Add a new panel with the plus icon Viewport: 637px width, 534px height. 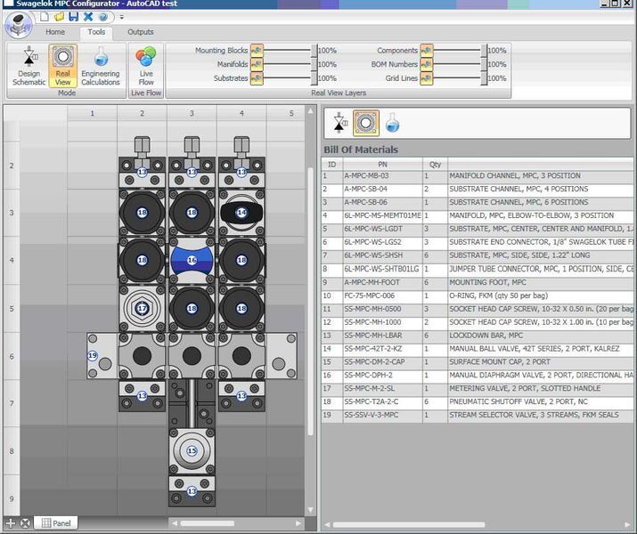pyautogui.click(x=11, y=523)
